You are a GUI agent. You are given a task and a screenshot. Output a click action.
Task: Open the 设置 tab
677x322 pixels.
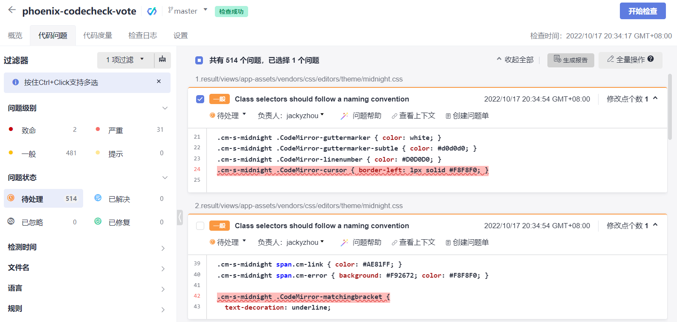click(181, 35)
